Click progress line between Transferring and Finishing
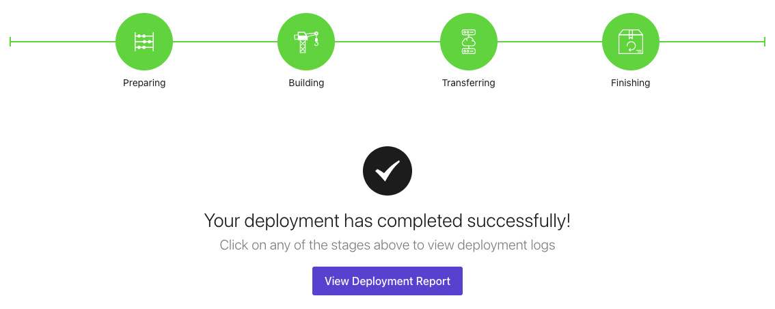The height and width of the screenshot is (309, 775). (x=549, y=42)
